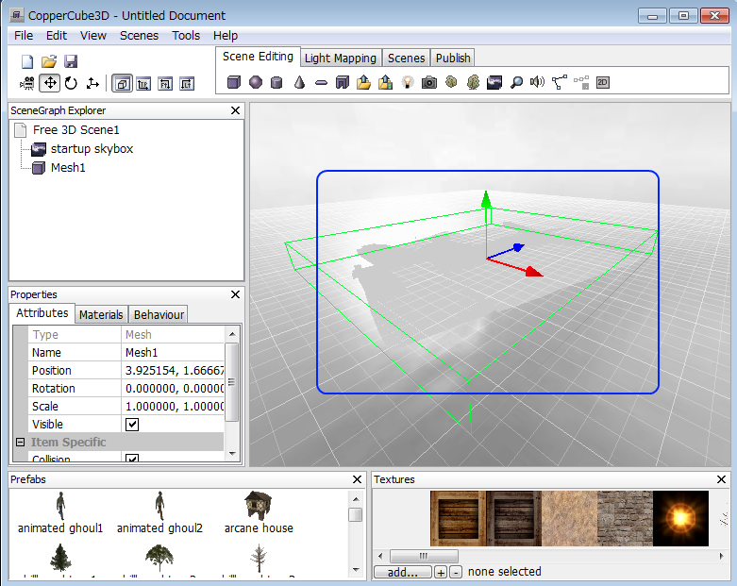Select the animated ghoul2 prefab
Screen dimensions: 737x586
pos(159,512)
